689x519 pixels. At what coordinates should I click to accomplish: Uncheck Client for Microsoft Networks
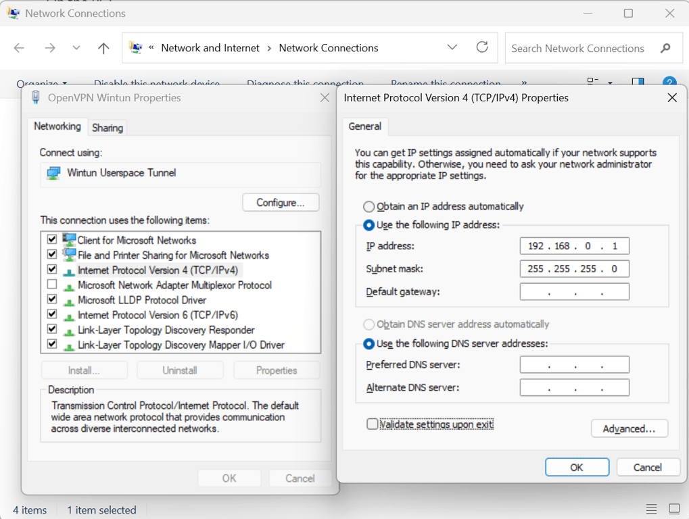coord(52,239)
